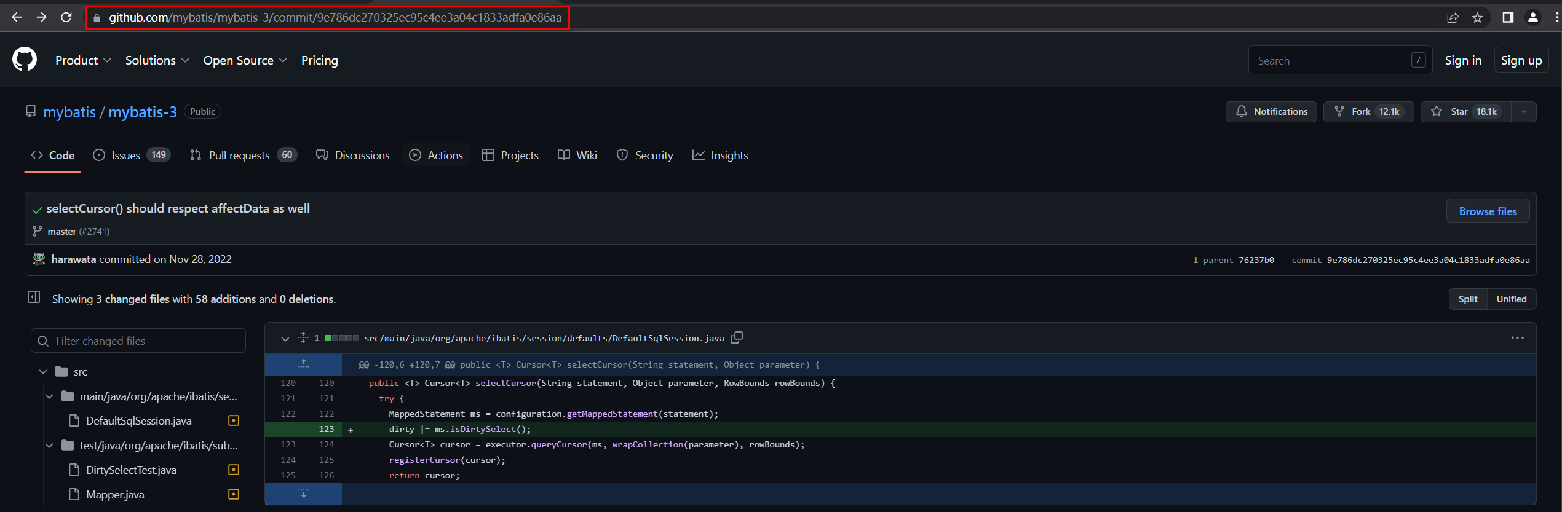Click the green commit status checkmark
Viewport: 1562px width, 512px height.
pyautogui.click(x=38, y=210)
